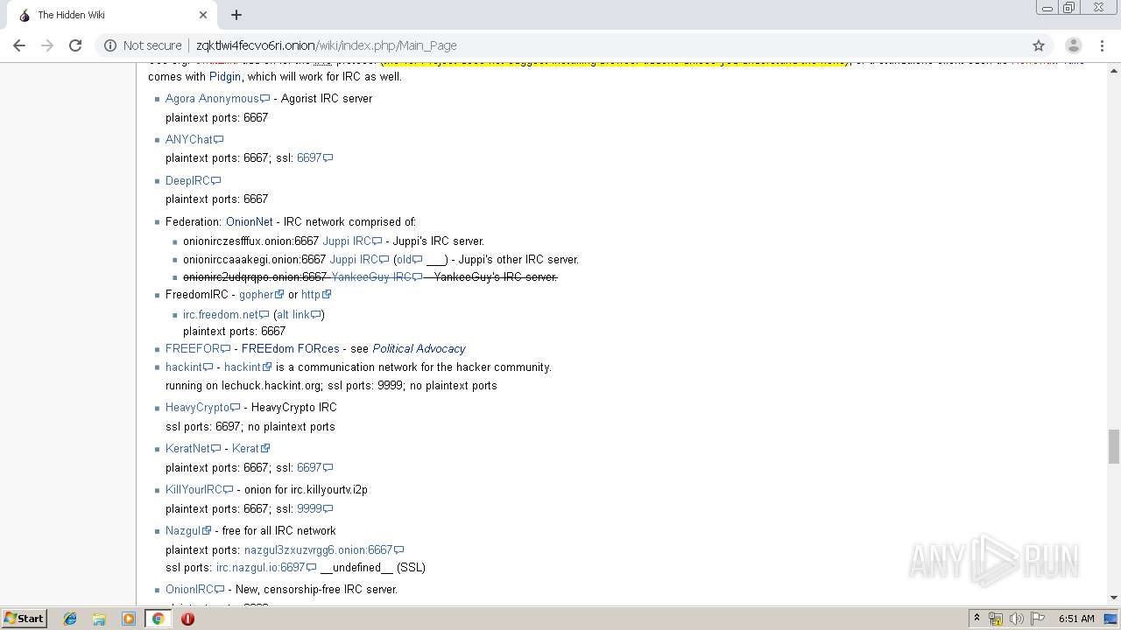1121x630 pixels.
Task: Close The Hidden Wiki tab
Action: [x=203, y=15]
